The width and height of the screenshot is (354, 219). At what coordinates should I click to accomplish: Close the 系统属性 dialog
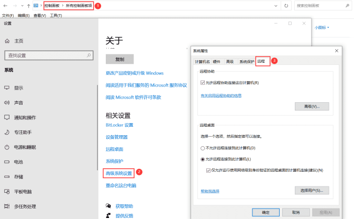[337, 51]
